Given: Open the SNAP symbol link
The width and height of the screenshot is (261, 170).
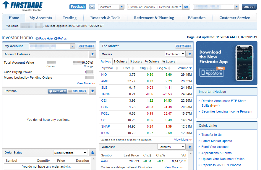Looking at the screenshot, I should click(106, 126).
